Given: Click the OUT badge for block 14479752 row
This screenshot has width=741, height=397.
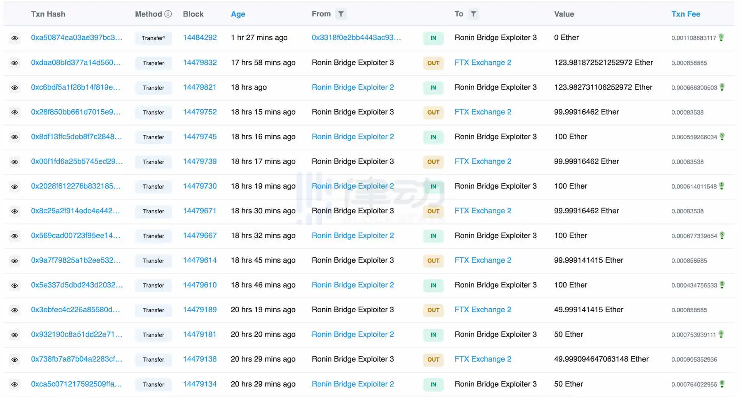Looking at the screenshot, I should coord(433,112).
